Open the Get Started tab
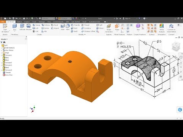 point(76,22)
